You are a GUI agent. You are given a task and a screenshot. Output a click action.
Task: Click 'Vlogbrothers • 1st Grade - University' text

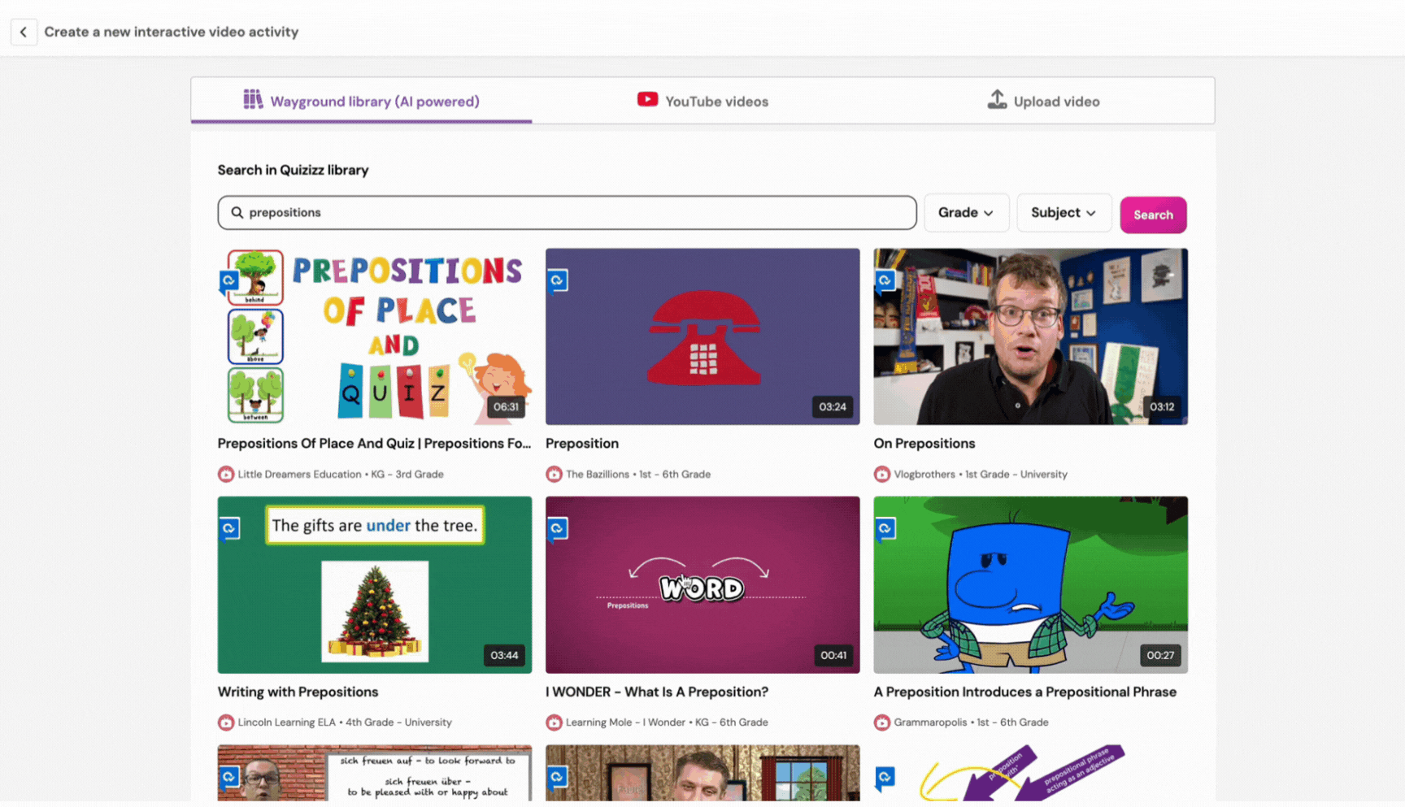981,474
